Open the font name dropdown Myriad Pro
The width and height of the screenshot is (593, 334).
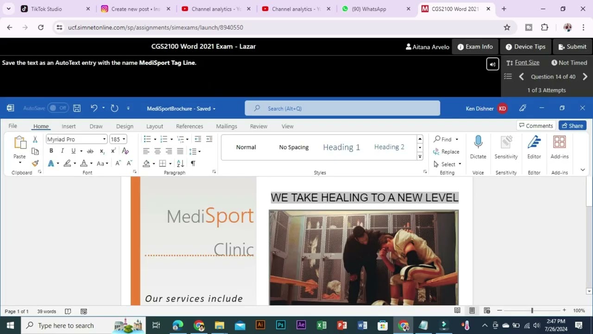point(104,139)
